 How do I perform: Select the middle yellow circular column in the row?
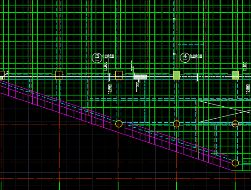click(177, 124)
